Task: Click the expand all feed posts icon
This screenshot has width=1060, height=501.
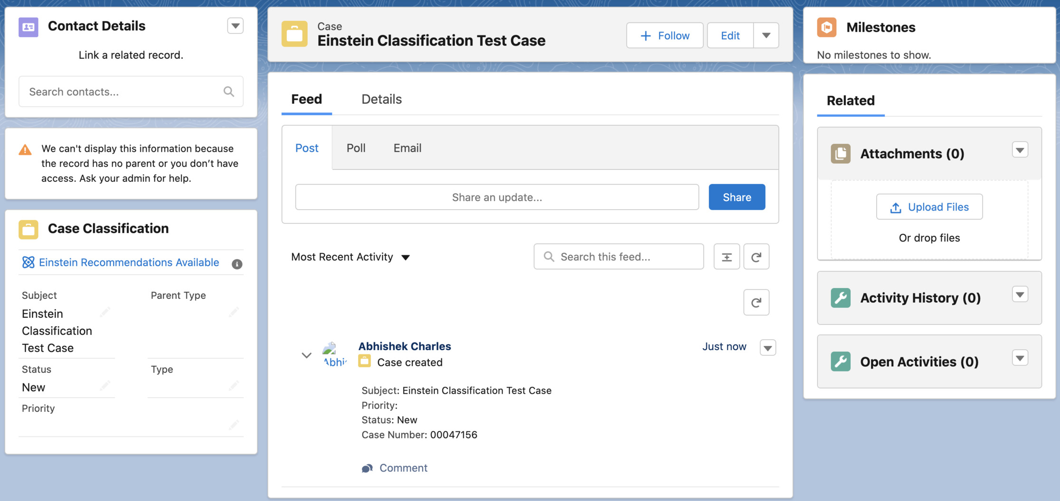Action: click(x=726, y=257)
